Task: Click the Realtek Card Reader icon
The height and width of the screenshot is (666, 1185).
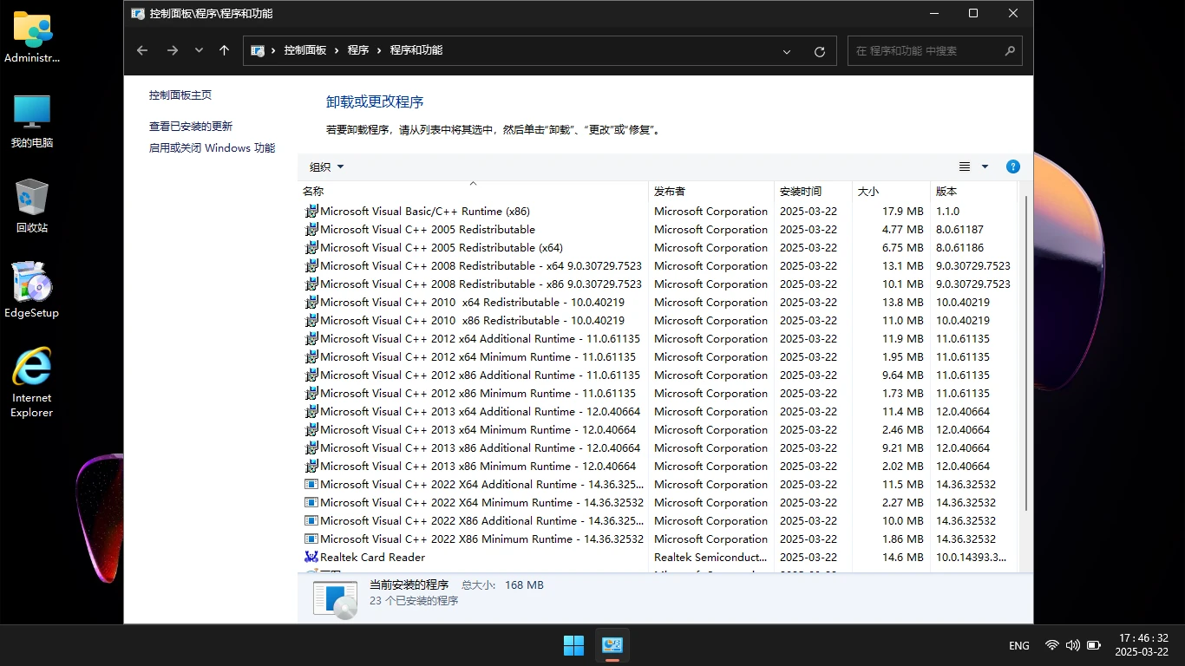Action: (x=311, y=557)
